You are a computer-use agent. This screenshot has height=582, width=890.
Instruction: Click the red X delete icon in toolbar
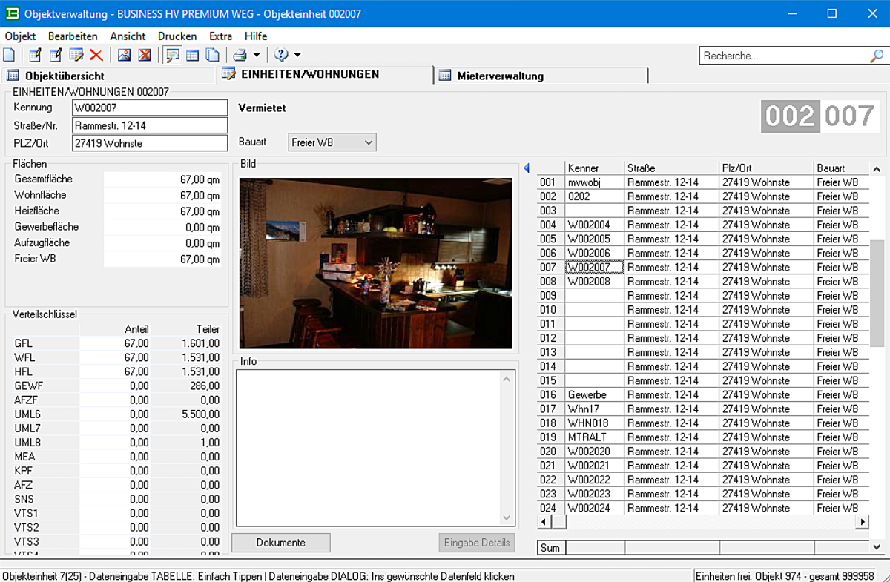click(96, 55)
